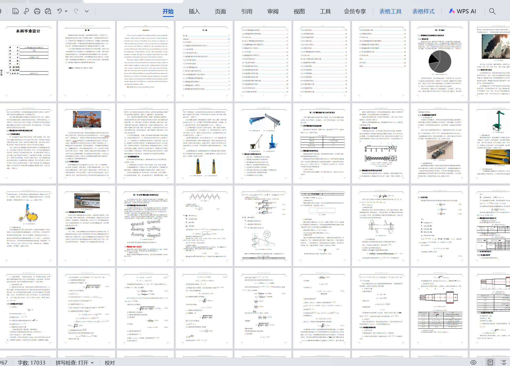Click the export-to-PDF icon beside Save
Viewport: 510px width, 366px height.
click(26, 11)
